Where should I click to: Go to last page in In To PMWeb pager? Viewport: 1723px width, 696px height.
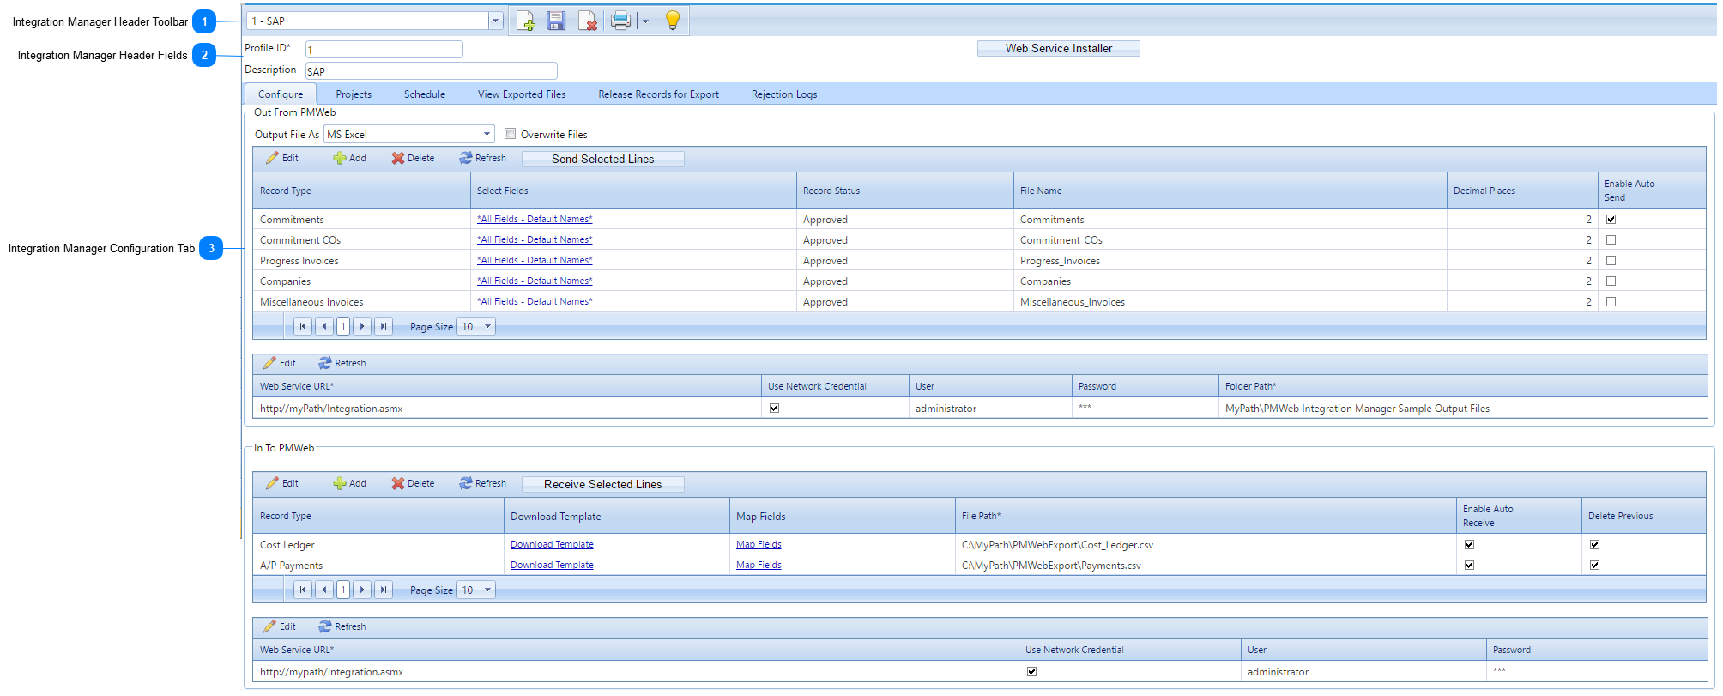coord(384,590)
